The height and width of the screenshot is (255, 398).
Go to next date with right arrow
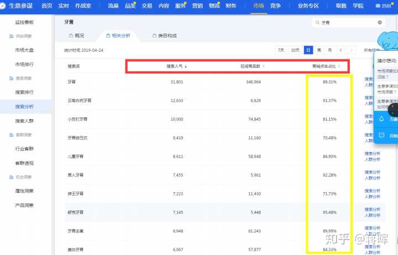point(352,50)
